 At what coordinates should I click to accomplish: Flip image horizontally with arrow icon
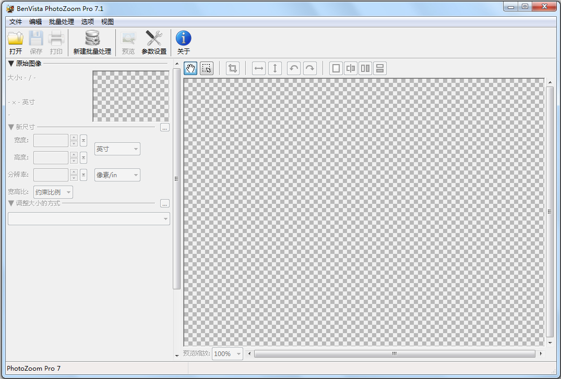click(x=259, y=68)
